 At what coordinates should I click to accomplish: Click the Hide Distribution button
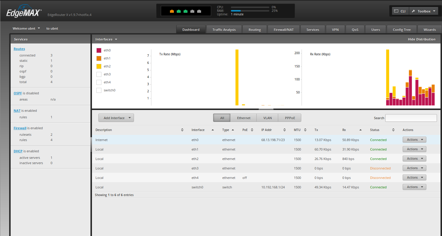click(421, 39)
